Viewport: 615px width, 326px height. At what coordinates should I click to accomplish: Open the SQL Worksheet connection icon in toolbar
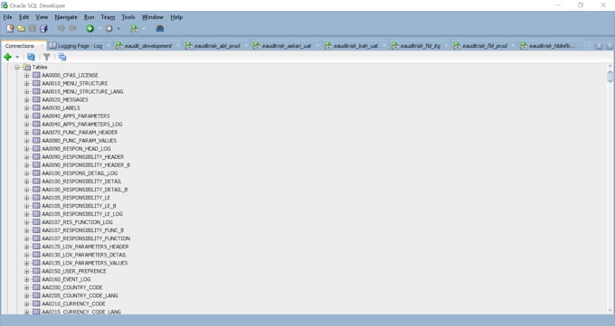pos(135,29)
